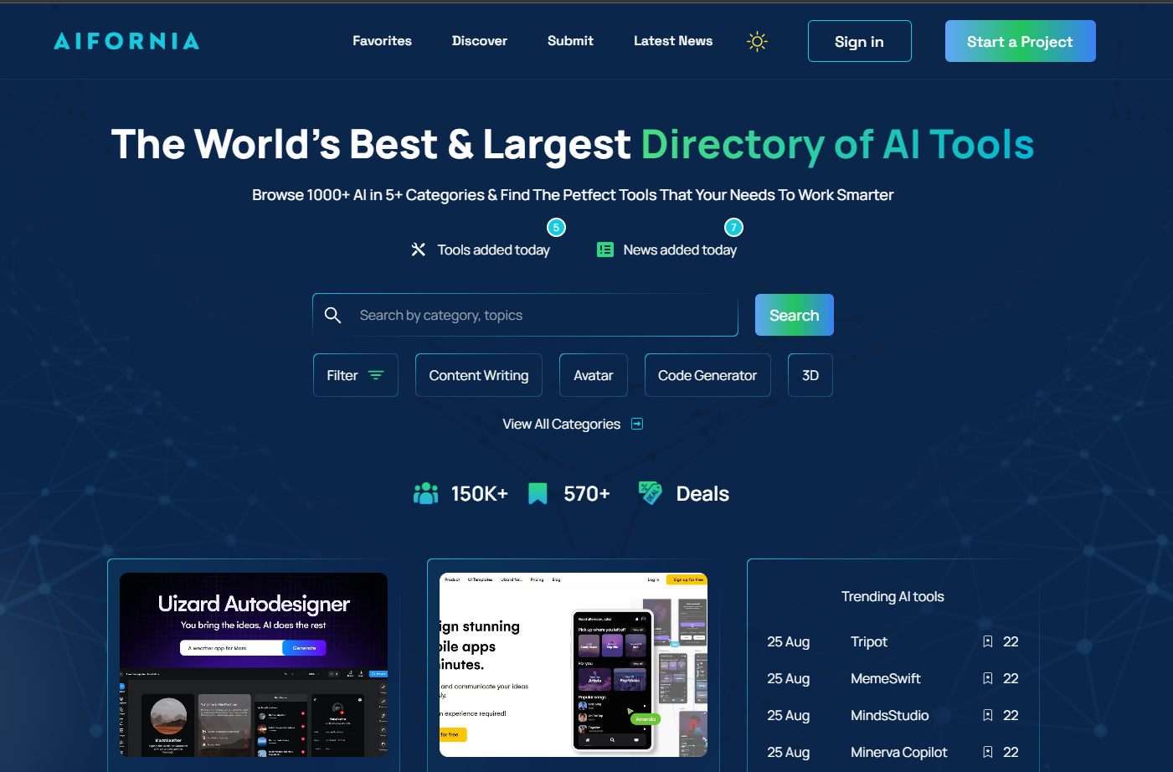Click the badge showing 7 news
The height and width of the screenshot is (772, 1173).
click(x=733, y=227)
